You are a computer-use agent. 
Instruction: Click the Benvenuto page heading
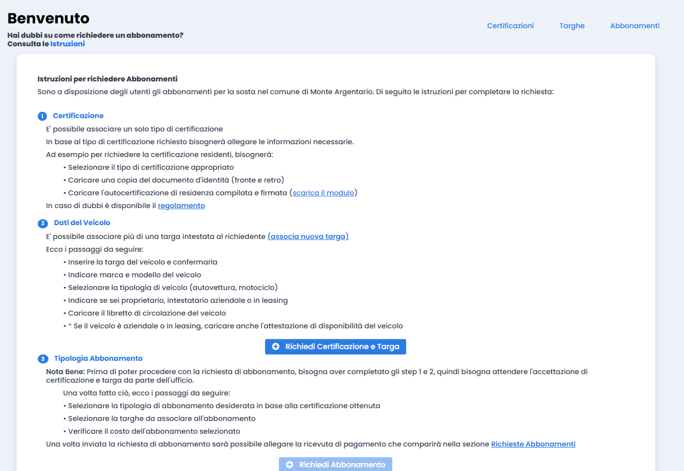tap(47, 18)
